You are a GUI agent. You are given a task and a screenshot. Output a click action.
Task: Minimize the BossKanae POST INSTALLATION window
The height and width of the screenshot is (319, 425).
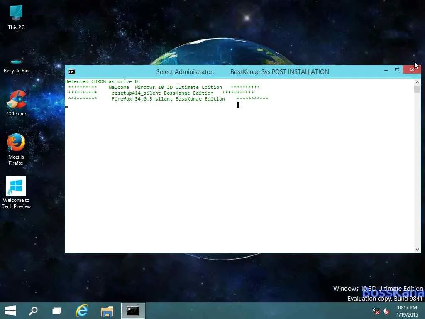pos(386,71)
